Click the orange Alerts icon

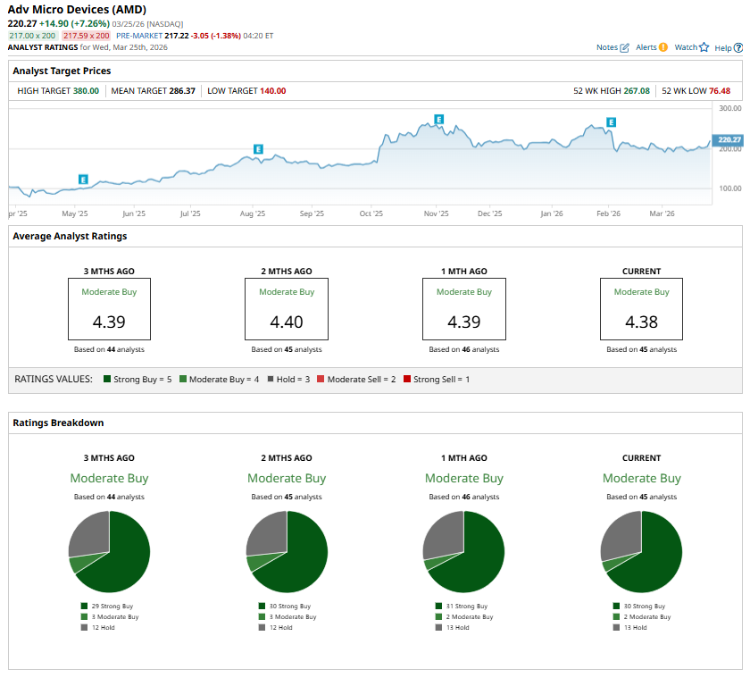coord(662,47)
